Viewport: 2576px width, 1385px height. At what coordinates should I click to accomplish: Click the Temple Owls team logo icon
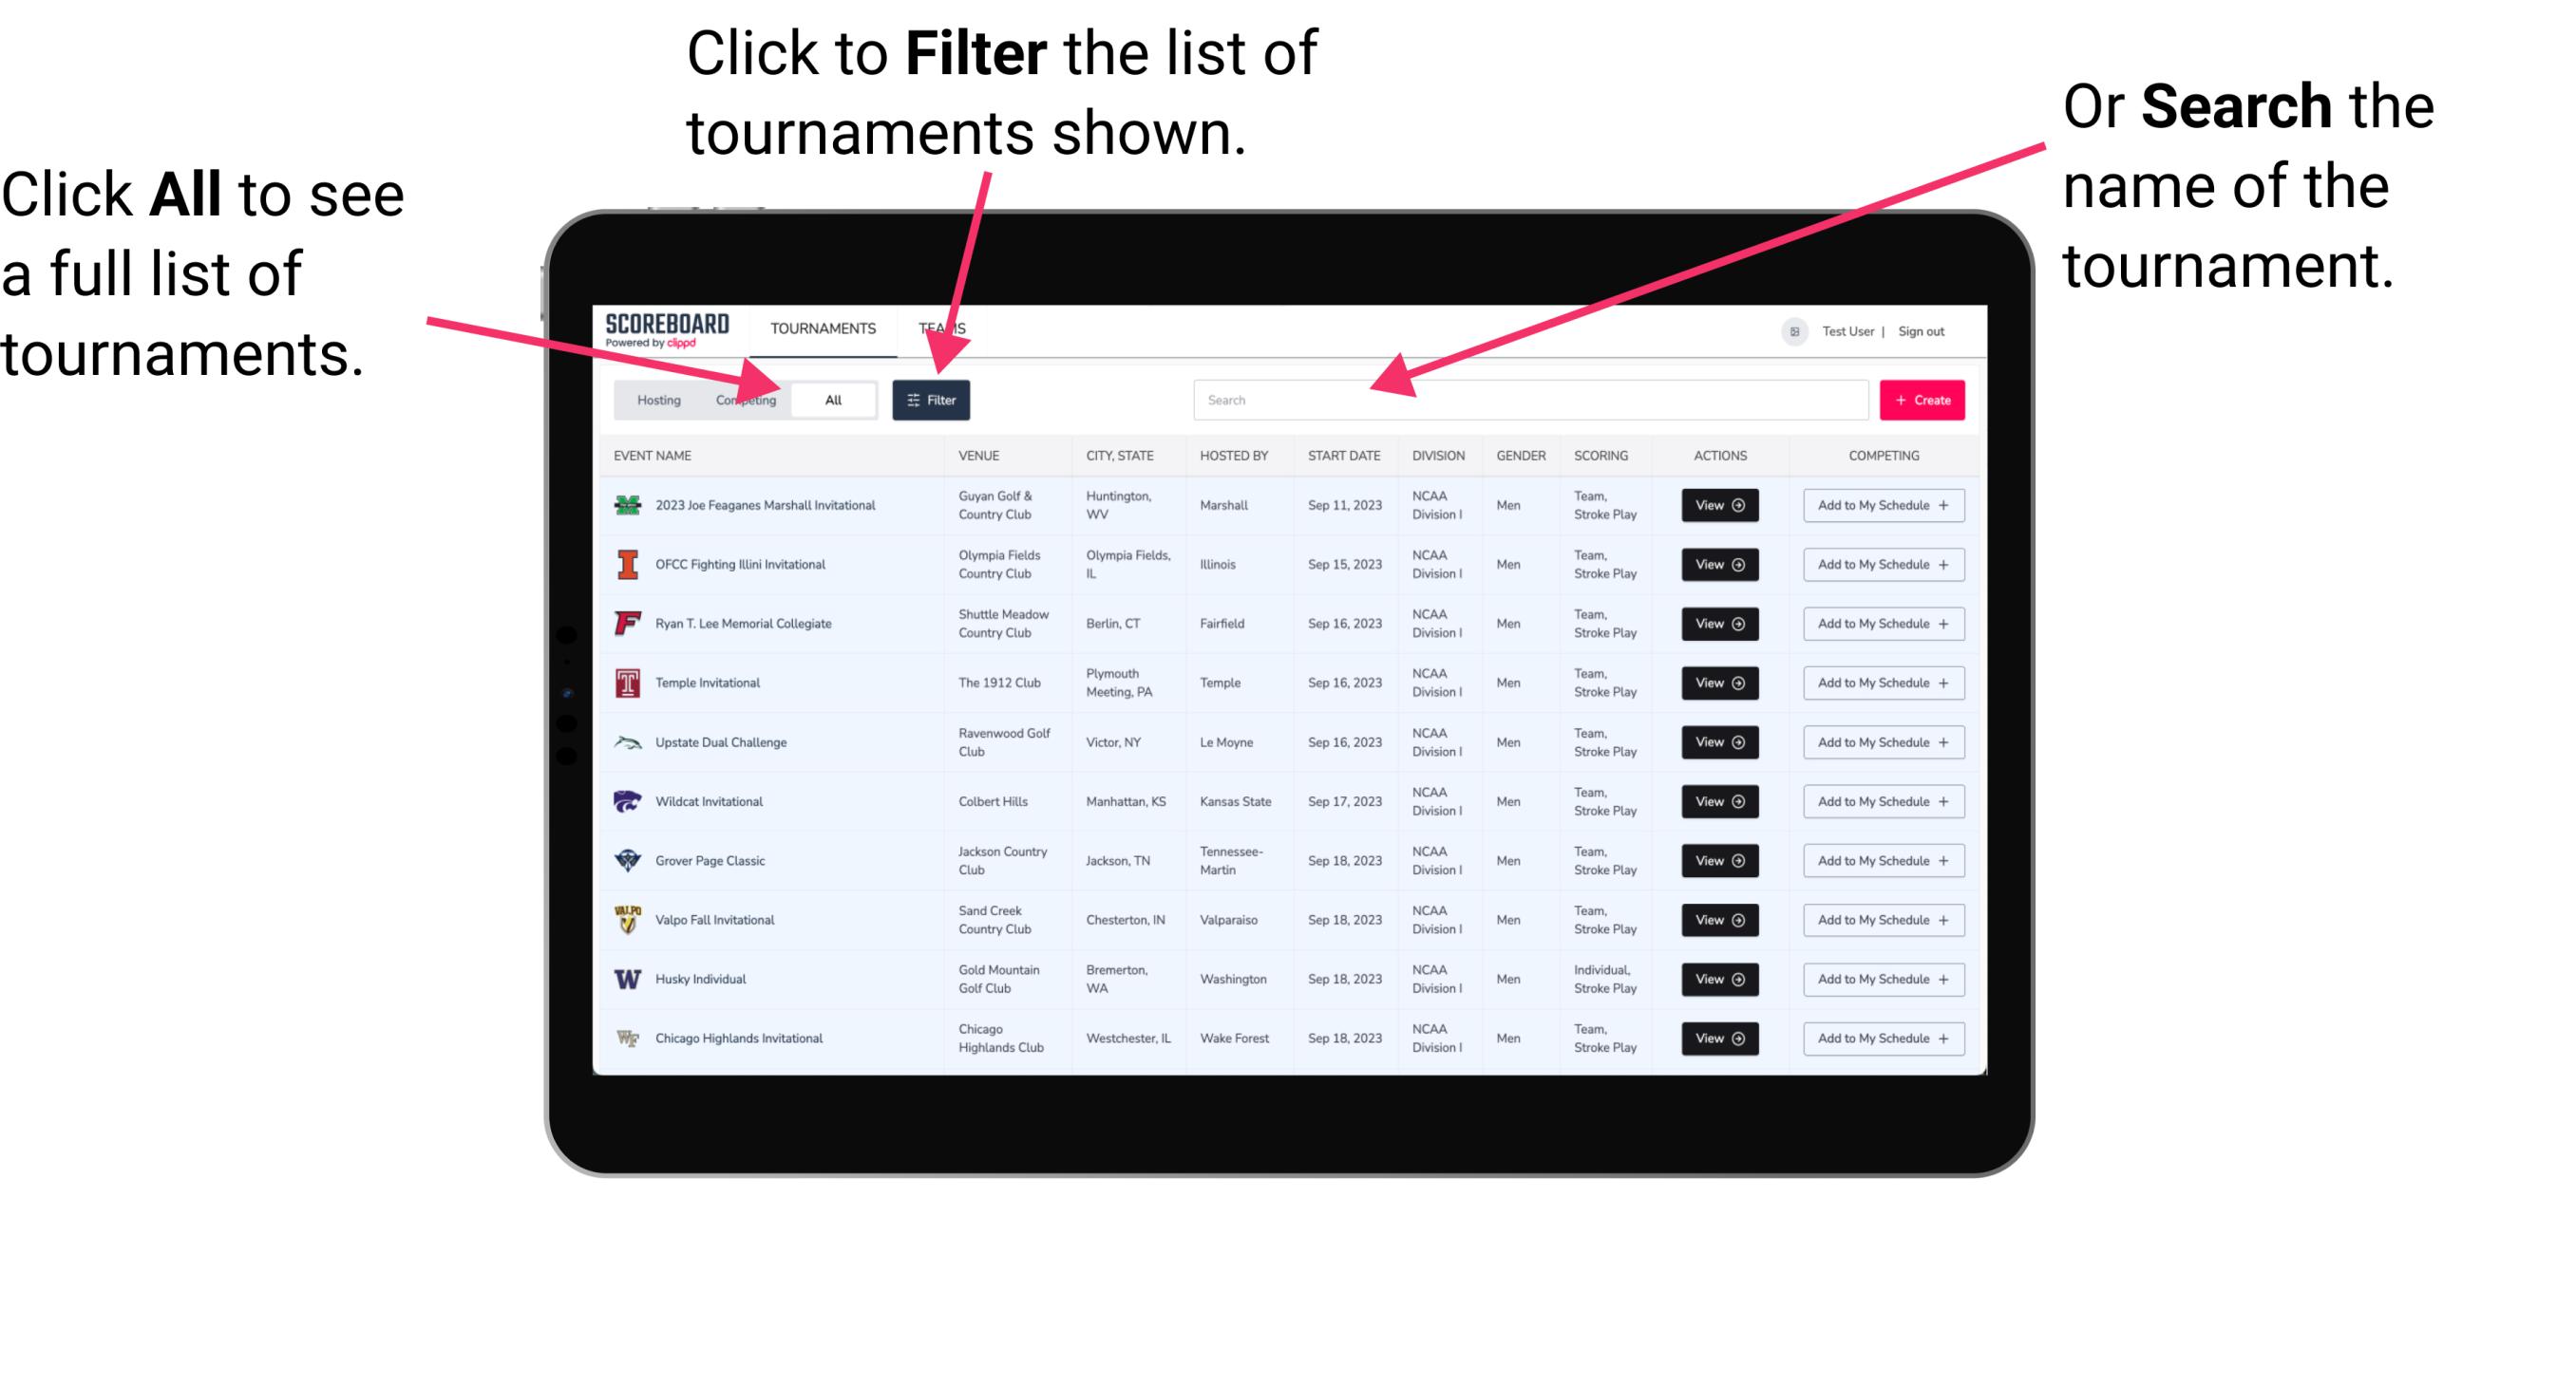tap(626, 683)
